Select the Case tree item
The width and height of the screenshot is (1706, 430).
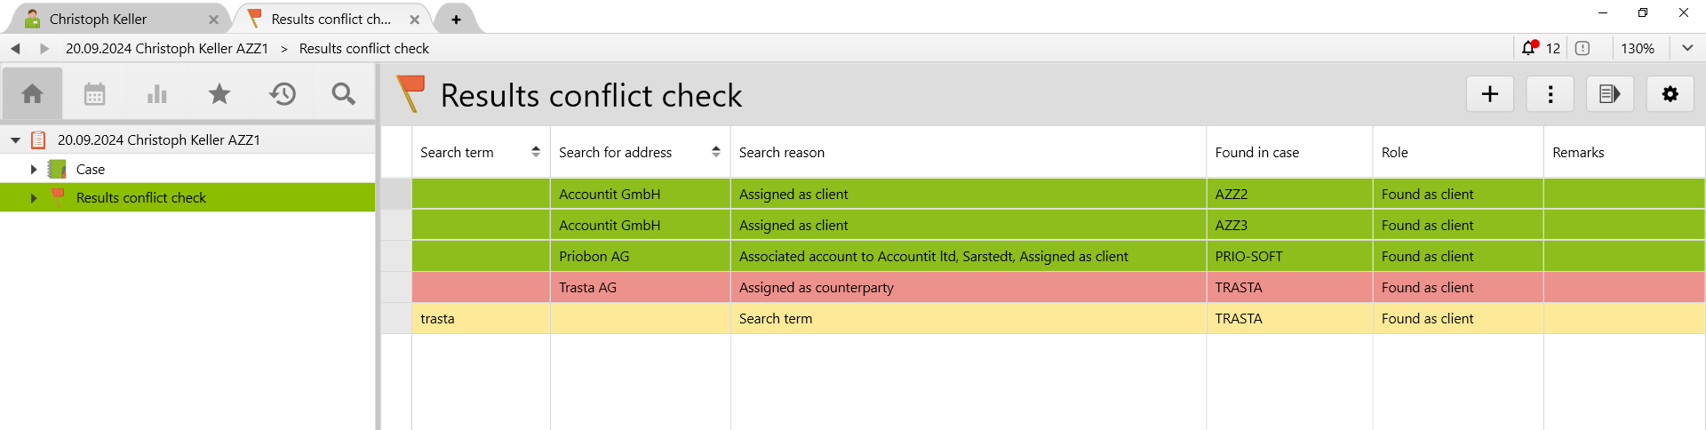[91, 169]
